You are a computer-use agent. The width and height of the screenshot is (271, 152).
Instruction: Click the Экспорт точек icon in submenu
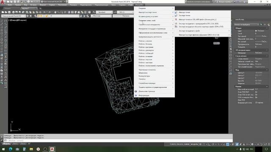(x=176, y=15)
